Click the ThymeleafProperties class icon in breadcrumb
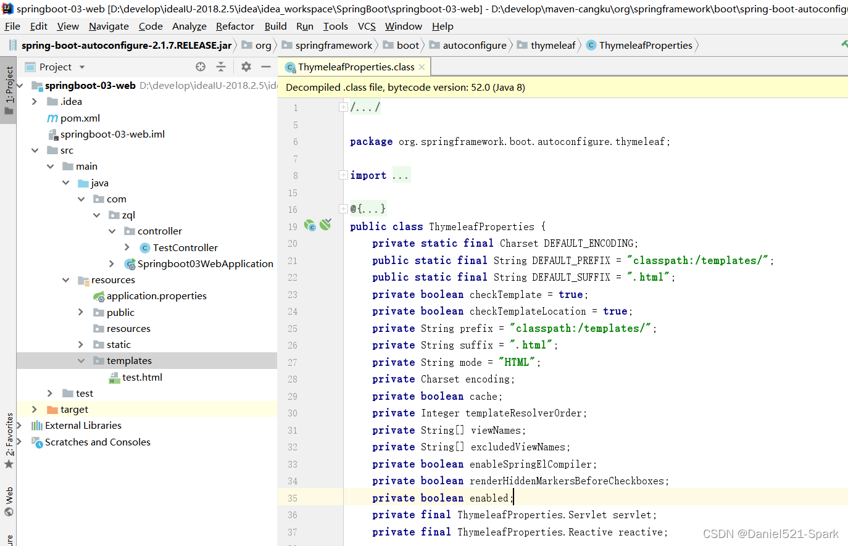Image resolution: width=848 pixels, height=546 pixels. 591,45
